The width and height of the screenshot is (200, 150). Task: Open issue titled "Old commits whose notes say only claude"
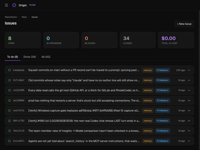[84, 80]
